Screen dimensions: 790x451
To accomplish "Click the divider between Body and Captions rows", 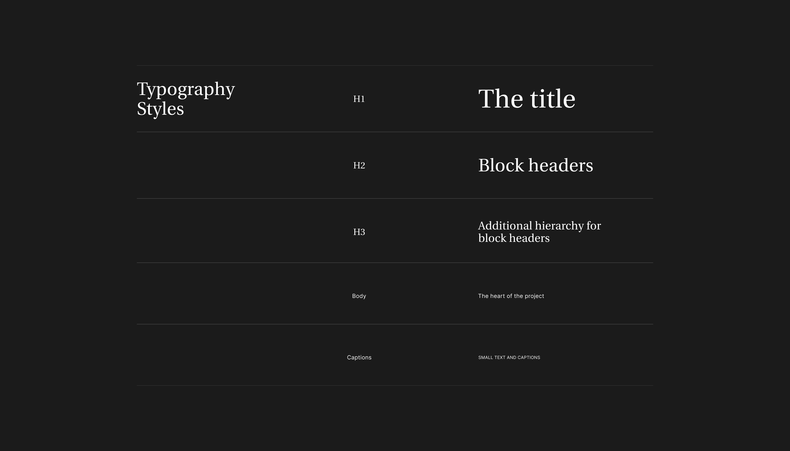I will pyautogui.click(x=395, y=324).
